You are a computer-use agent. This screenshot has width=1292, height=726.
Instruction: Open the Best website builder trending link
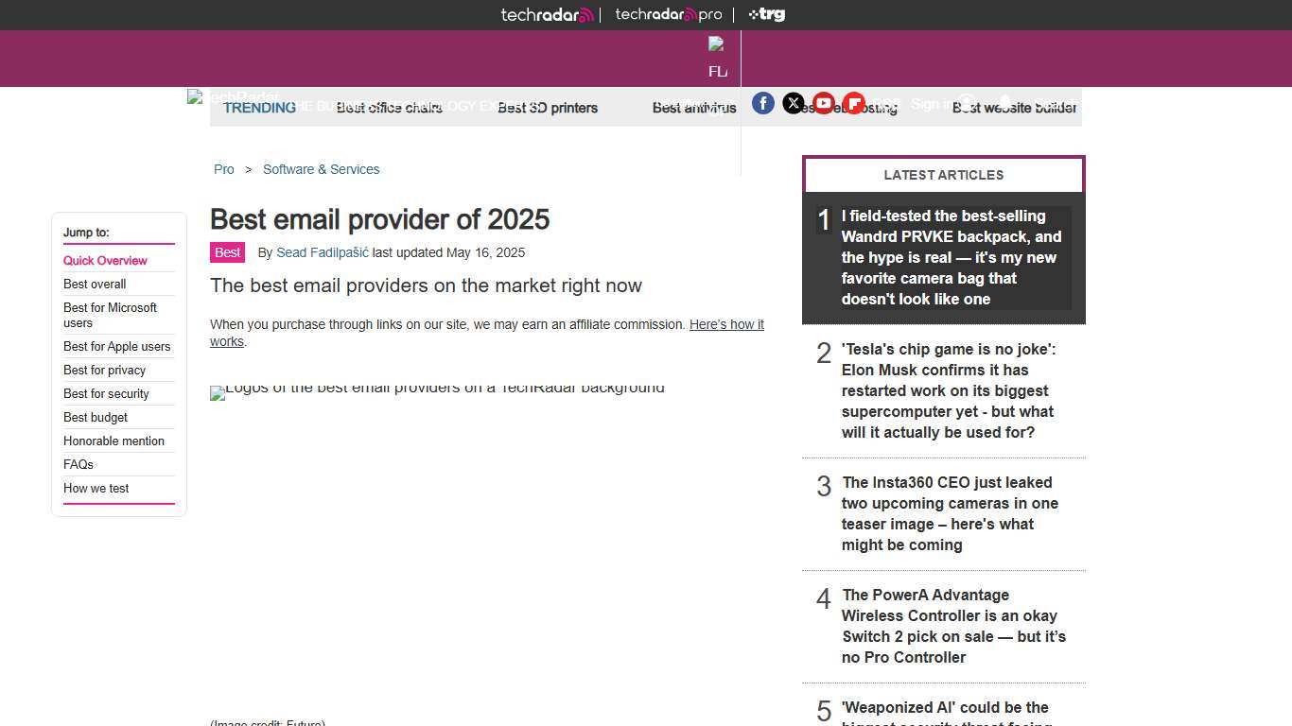tap(1014, 108)
